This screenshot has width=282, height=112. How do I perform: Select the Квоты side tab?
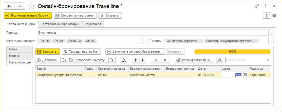(20, 56)
